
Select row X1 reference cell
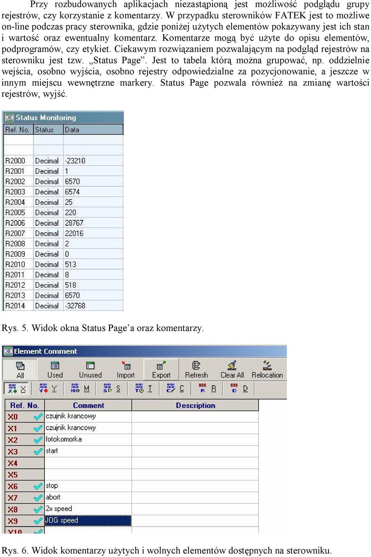tap(25, 428)
